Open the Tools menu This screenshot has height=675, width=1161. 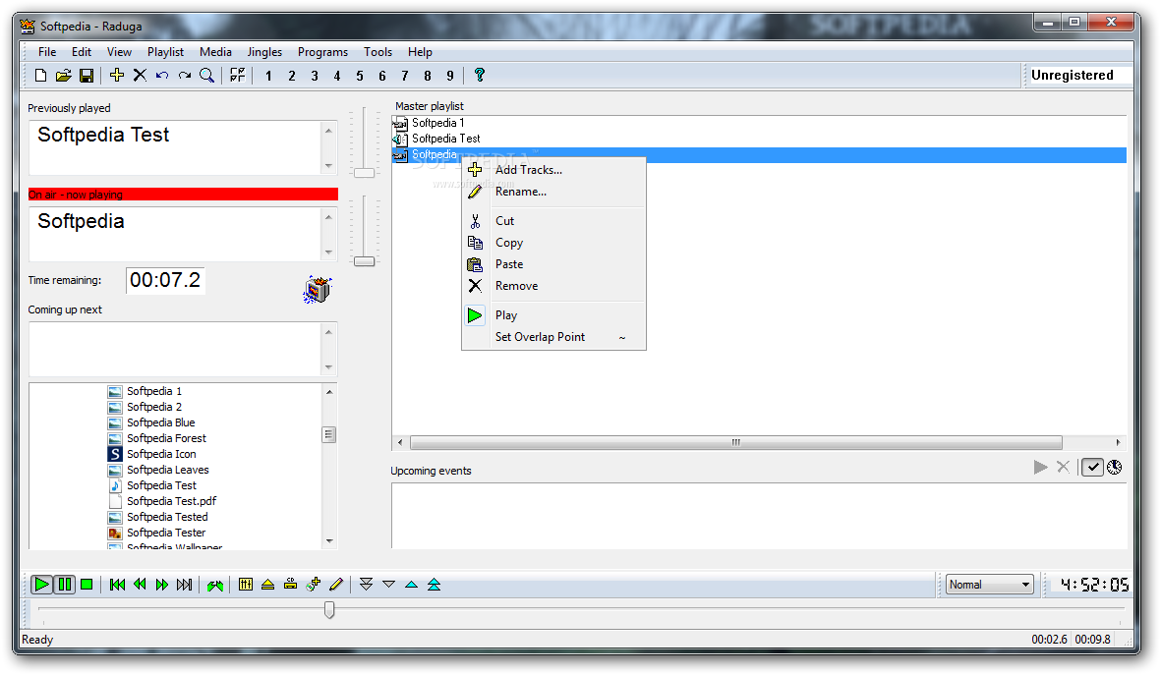coord(377,52)
